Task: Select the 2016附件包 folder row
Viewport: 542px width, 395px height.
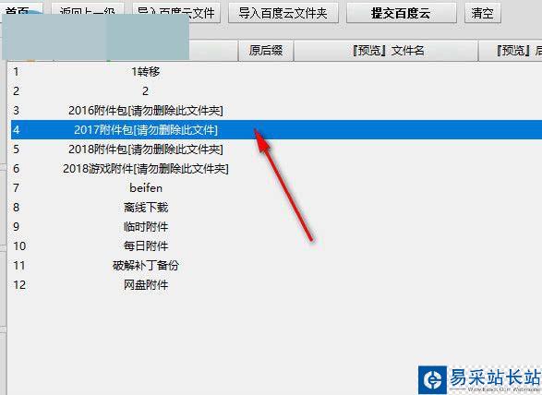Action: (276, 110)
